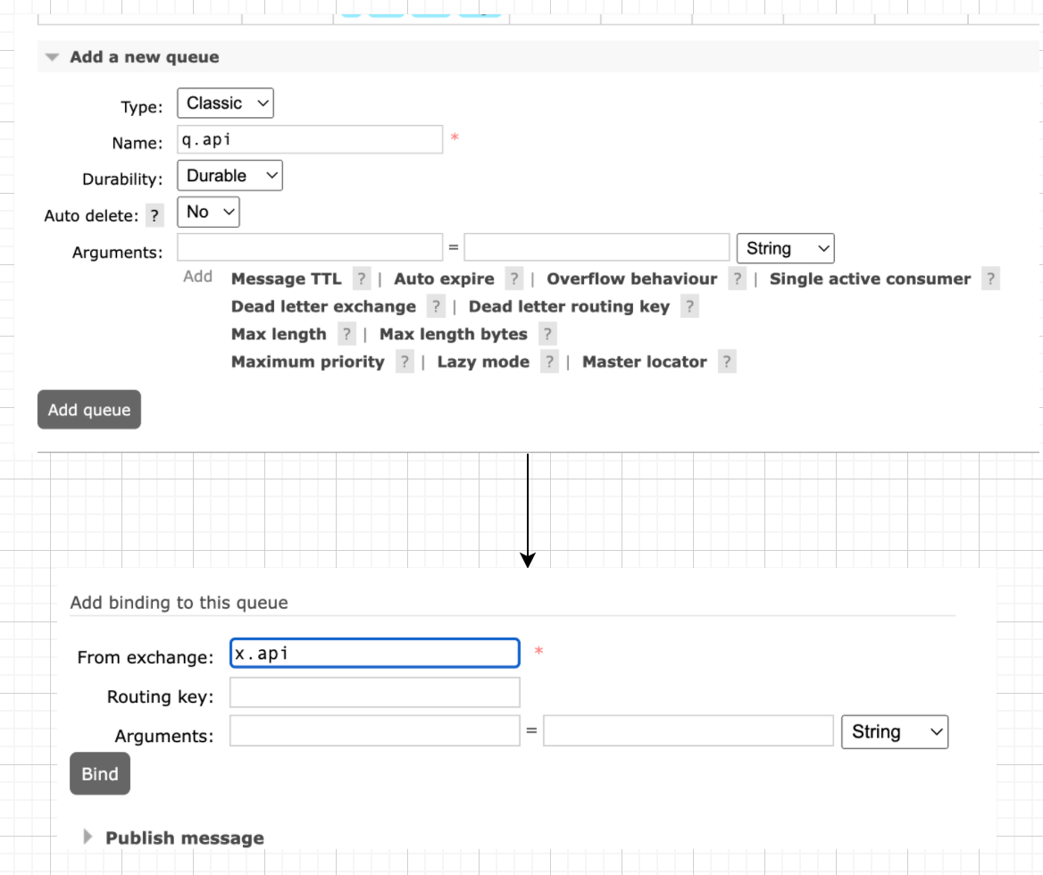The height and width of the screenshot is (875, 1043).
Task: Open help for Max length bytes
Action: [x=547, y=334]
